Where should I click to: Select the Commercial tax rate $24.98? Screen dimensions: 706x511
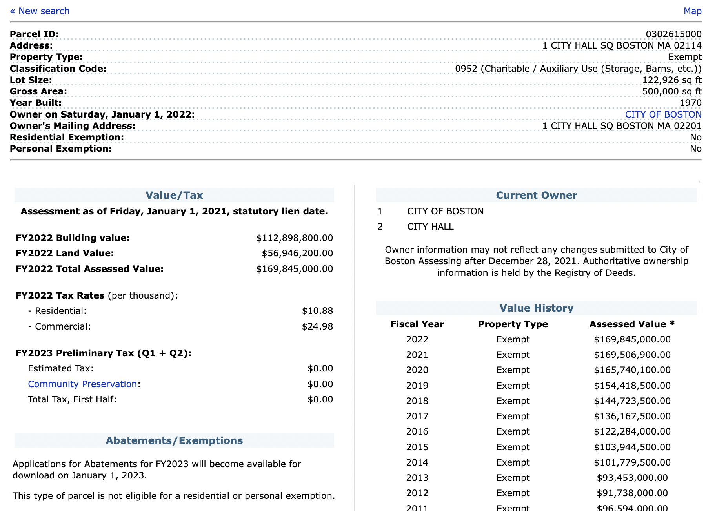pyautogui.click(x=317, y=326)
